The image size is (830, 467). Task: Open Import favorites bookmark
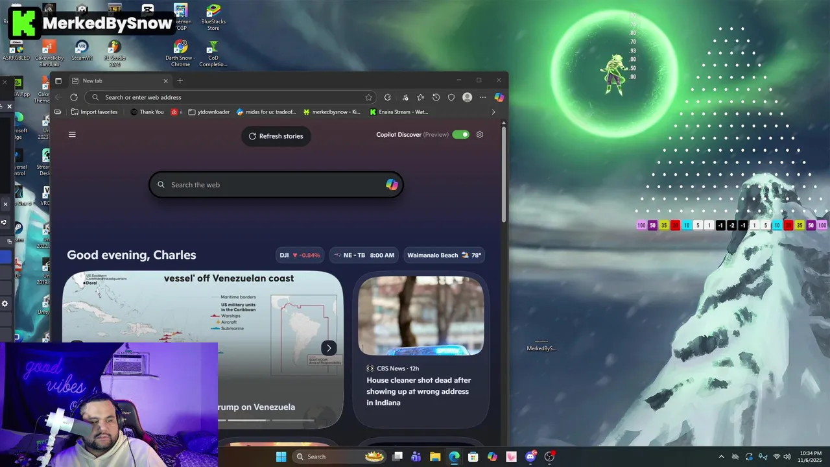click(95, 112)
